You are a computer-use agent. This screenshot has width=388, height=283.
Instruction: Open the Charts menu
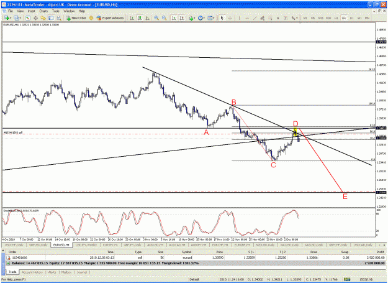tap(43, 11)
